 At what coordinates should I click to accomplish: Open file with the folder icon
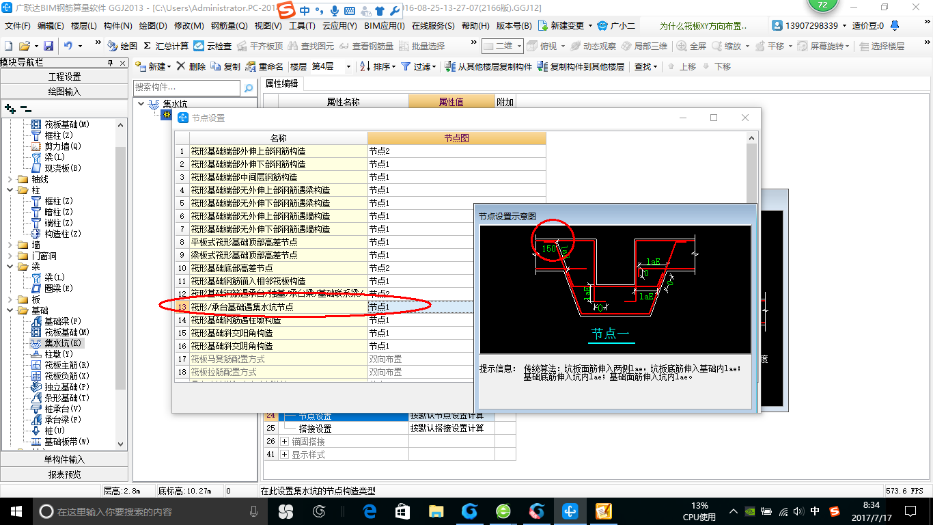click(24, 46)
